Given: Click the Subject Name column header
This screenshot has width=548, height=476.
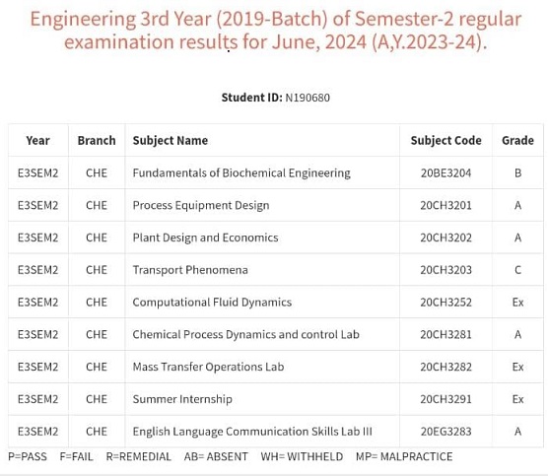Looking at the screenshot, I should [x=171, y=141].
